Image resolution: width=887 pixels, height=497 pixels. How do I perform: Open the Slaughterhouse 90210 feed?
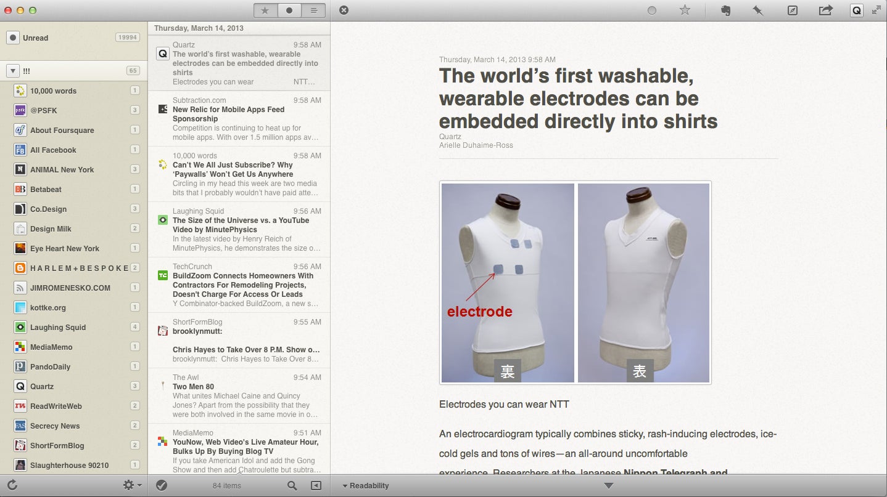point(73,465)
